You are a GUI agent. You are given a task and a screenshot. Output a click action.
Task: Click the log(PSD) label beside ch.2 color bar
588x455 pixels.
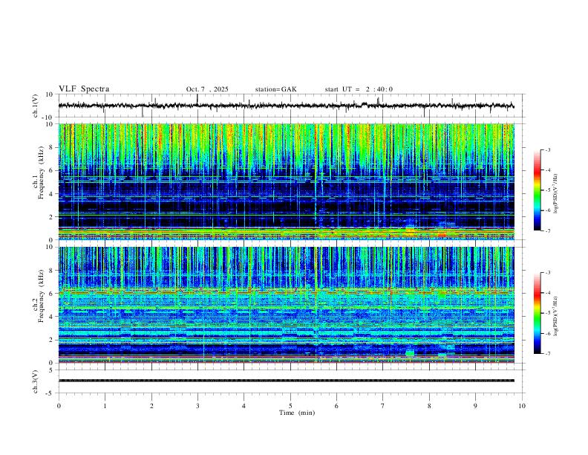(556, 316)
